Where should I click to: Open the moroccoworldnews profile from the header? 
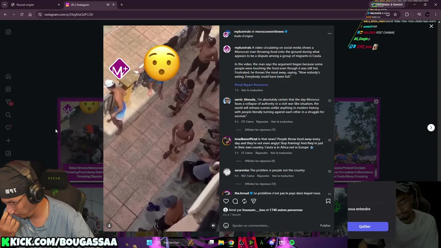[x=269, y=31]
